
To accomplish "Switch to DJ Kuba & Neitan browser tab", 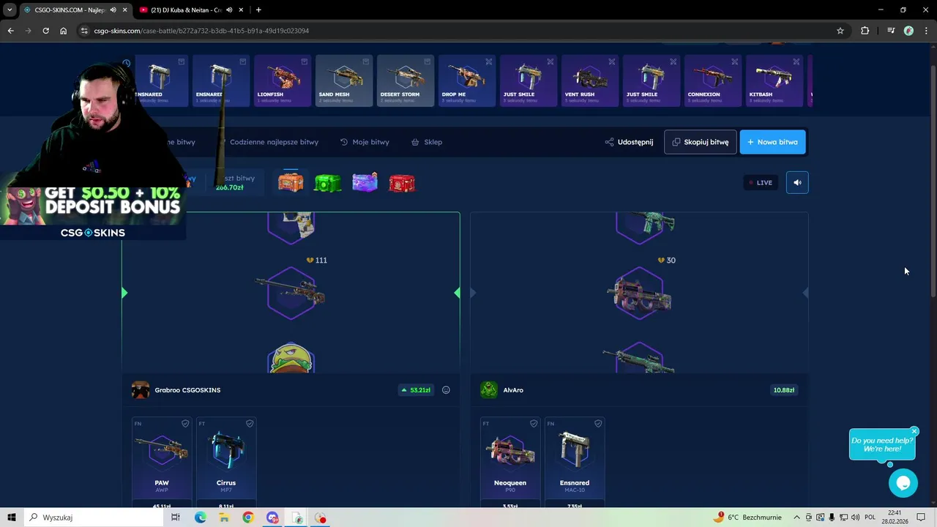I will (185, 10).
